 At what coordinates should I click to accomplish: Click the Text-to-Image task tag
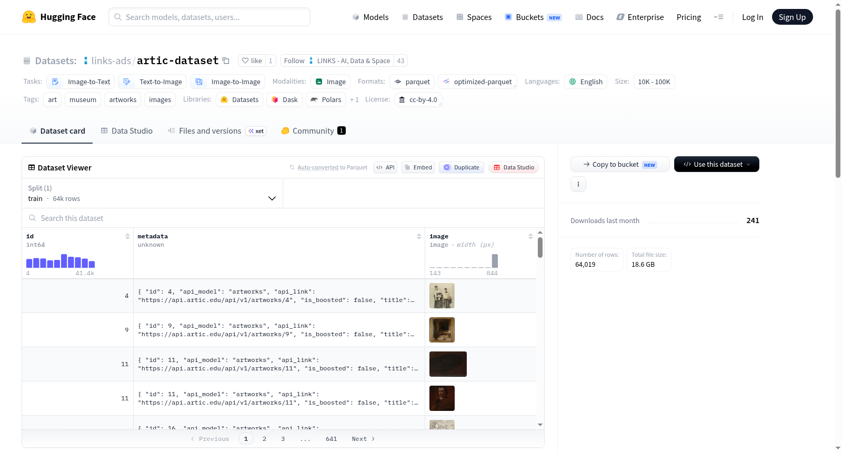[153, 82]
